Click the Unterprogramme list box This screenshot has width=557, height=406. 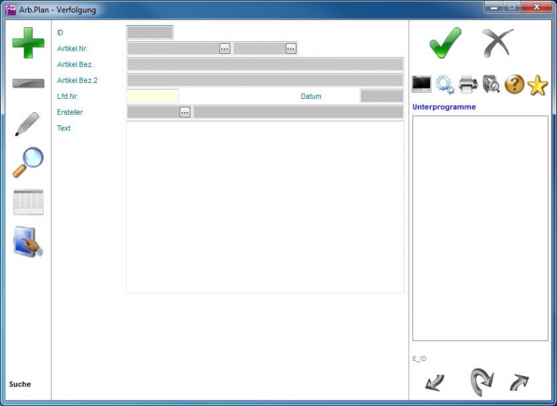point(480,228)
